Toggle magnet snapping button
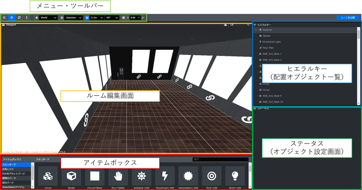The height and width of the screenshot is (190, 362). click(x=87, y=18)
